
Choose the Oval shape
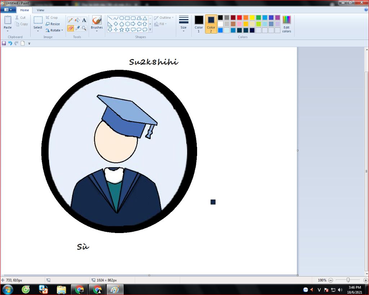[122, 18]
